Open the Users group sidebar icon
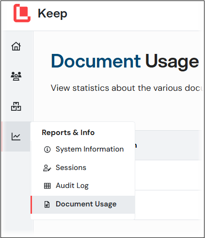The height and width of the screenshot is (238, 205). tap(16, 76)
